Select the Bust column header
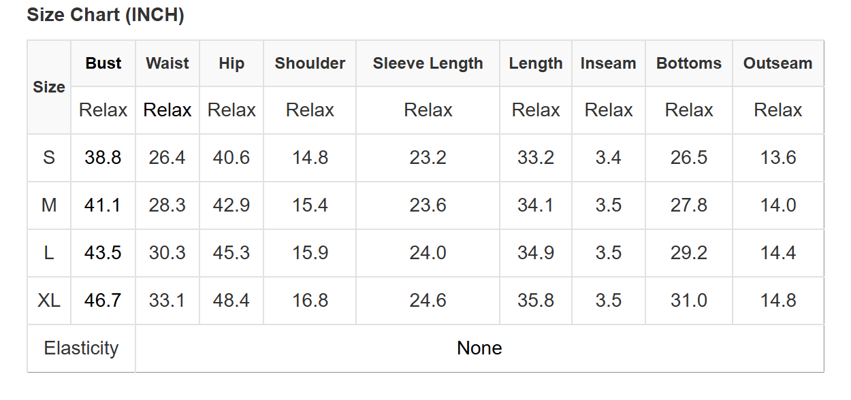 [103, 63]
